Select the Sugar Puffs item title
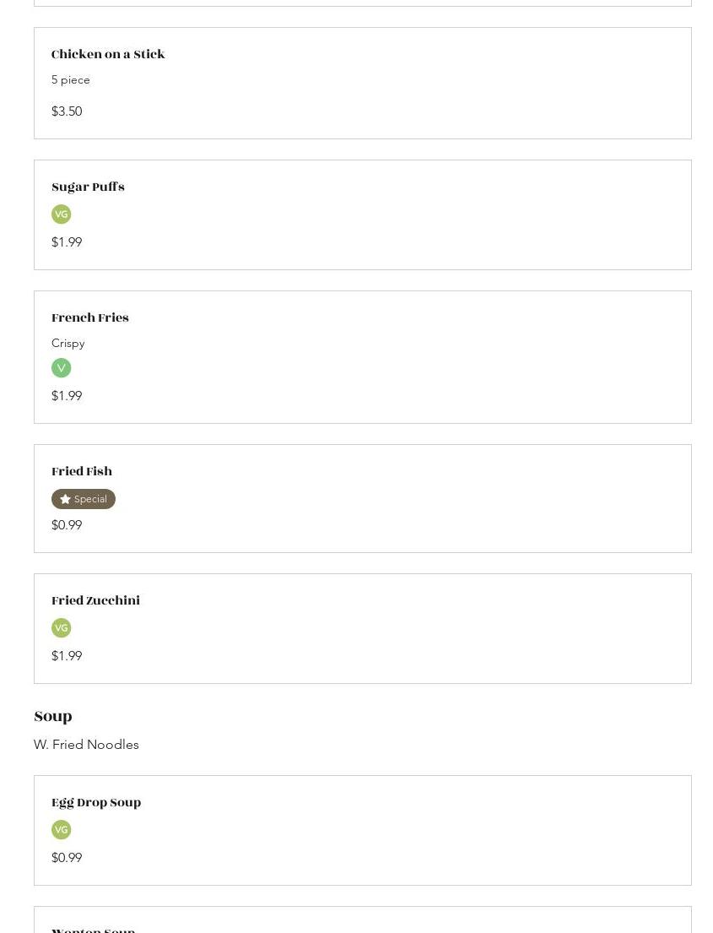The width and height of the screenshot is (713, 933). [x=88, y=187]
